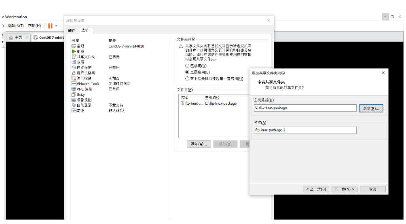Click the 主机路径(H) input field

(305, 108)
